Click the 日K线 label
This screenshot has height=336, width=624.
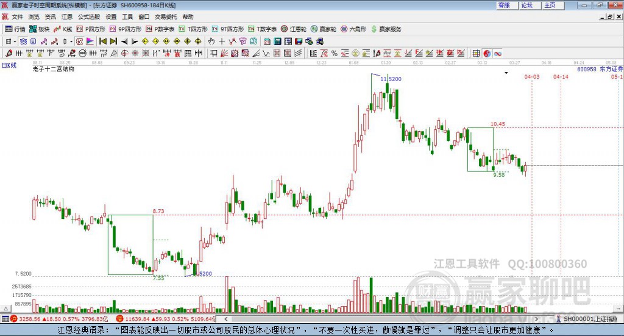[9, 65]
